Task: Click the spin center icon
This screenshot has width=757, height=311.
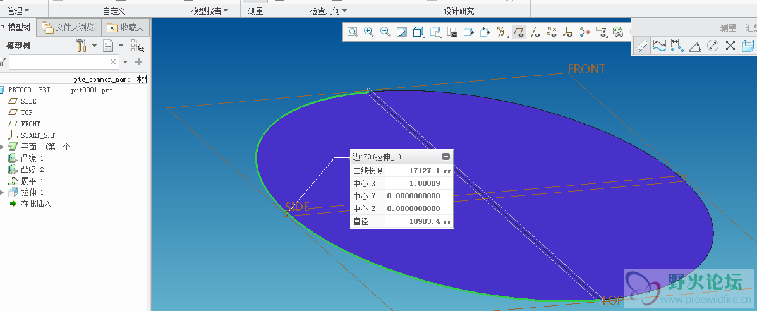Action: [x=584, y=32]
